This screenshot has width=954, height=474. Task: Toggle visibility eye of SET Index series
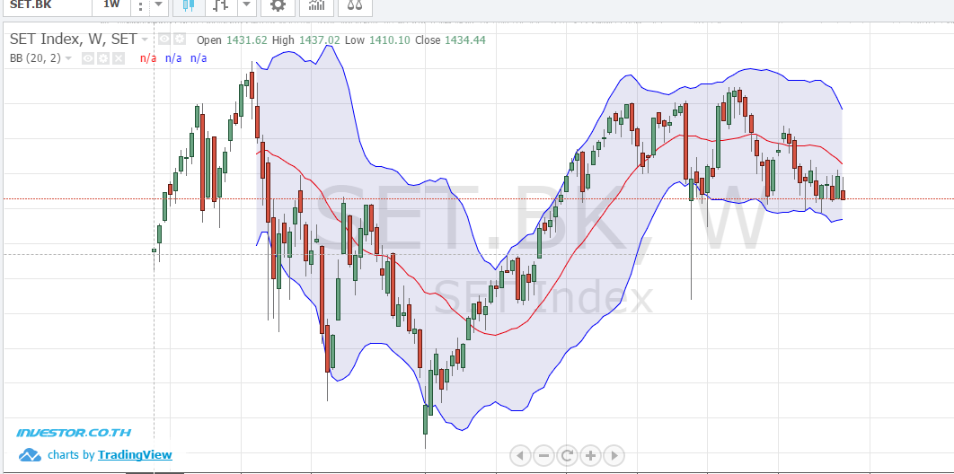pos(164,39)
